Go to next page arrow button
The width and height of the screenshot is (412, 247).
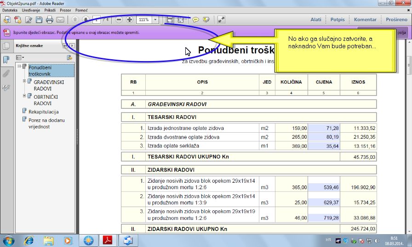[x=86, y=20]
